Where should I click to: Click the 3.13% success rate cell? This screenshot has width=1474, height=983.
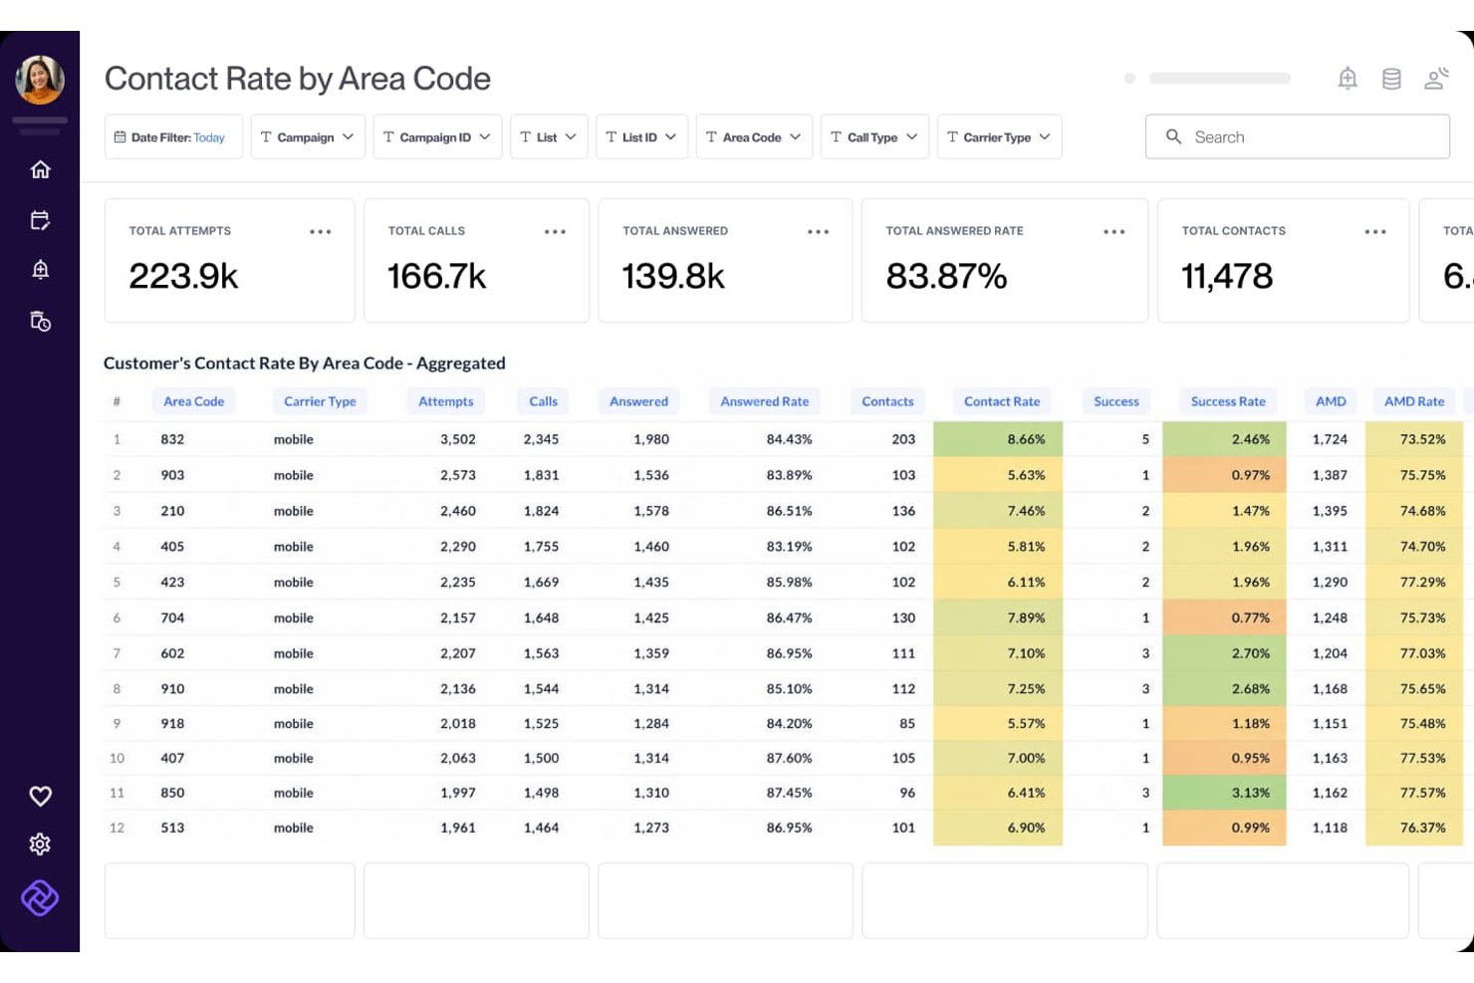click(1224, 793)
